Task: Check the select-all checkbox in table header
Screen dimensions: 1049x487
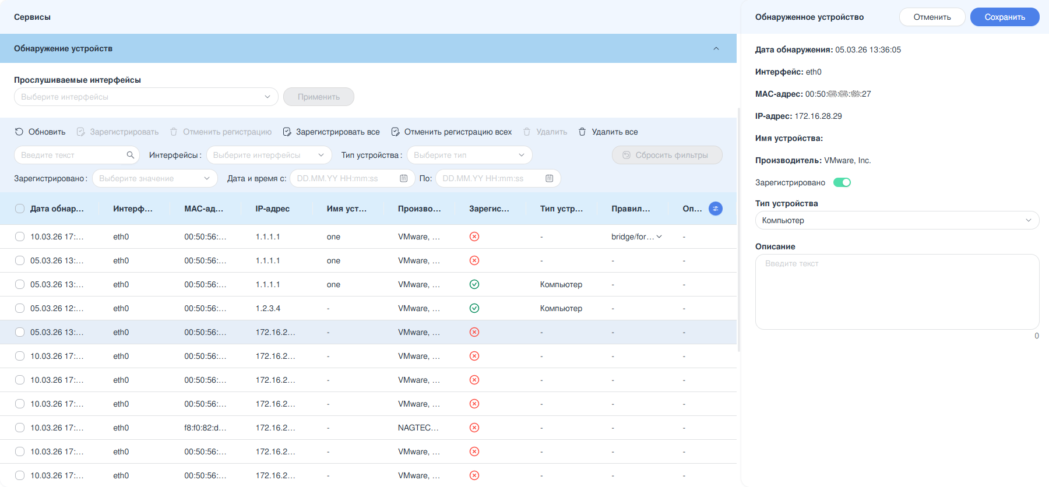Action: pyautogui.click(x=20, y=209)
